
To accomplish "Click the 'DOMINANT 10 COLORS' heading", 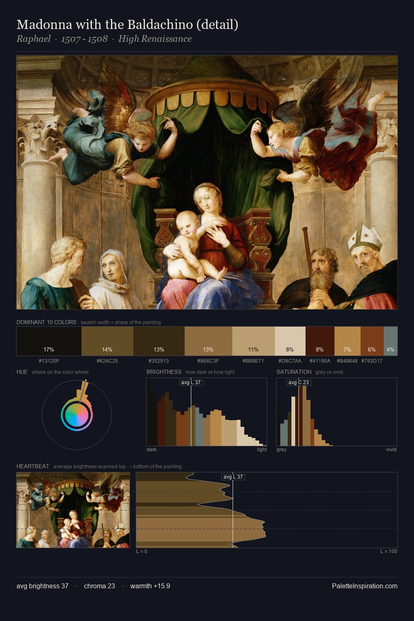I will (46, 322).
